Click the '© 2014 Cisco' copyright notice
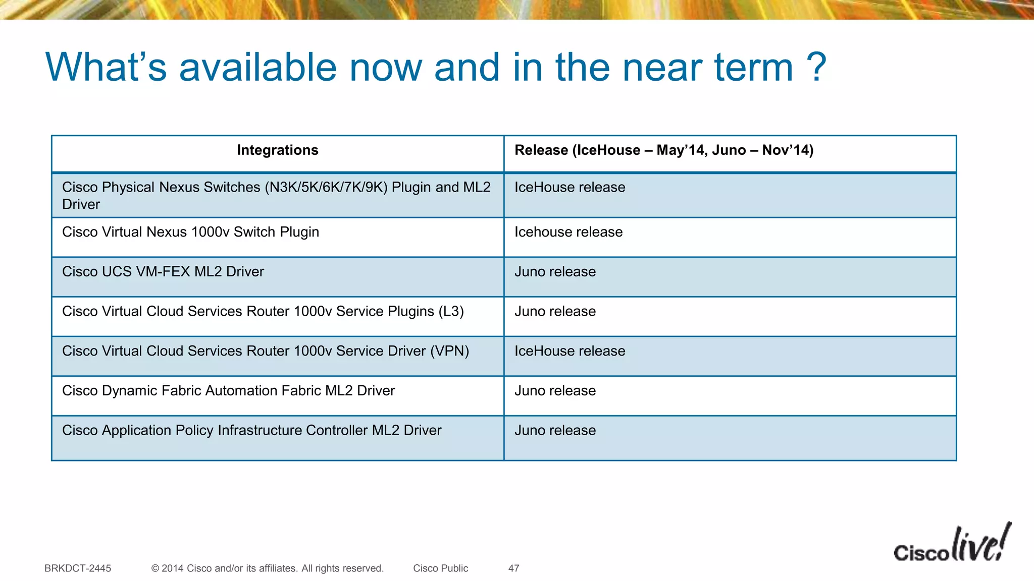 [268, 568]
